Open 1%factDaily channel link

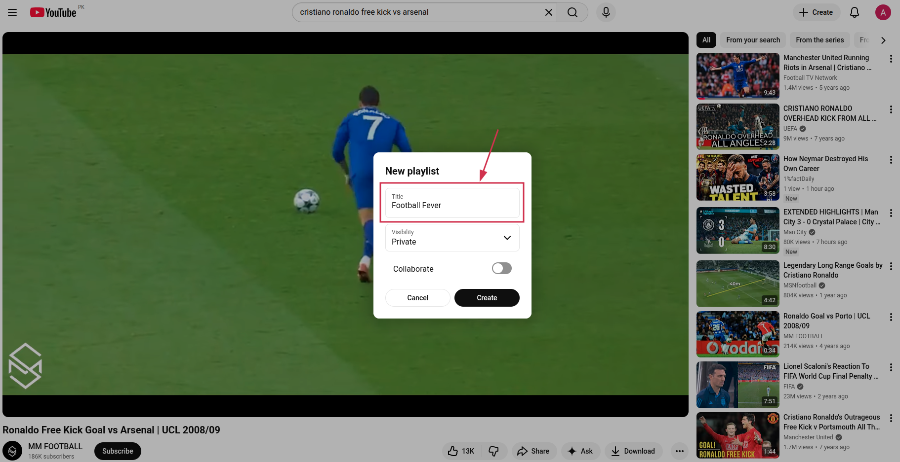[799, 179]
